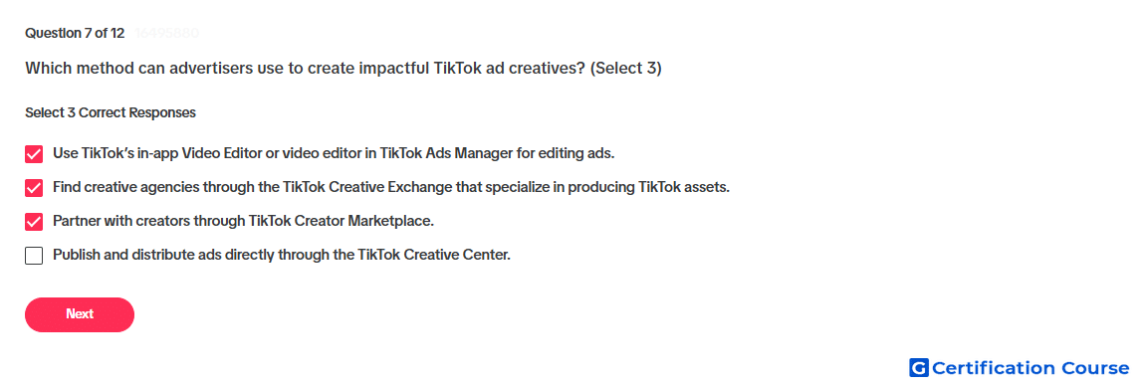Select the Publish and distribute ads answer text

281,255
